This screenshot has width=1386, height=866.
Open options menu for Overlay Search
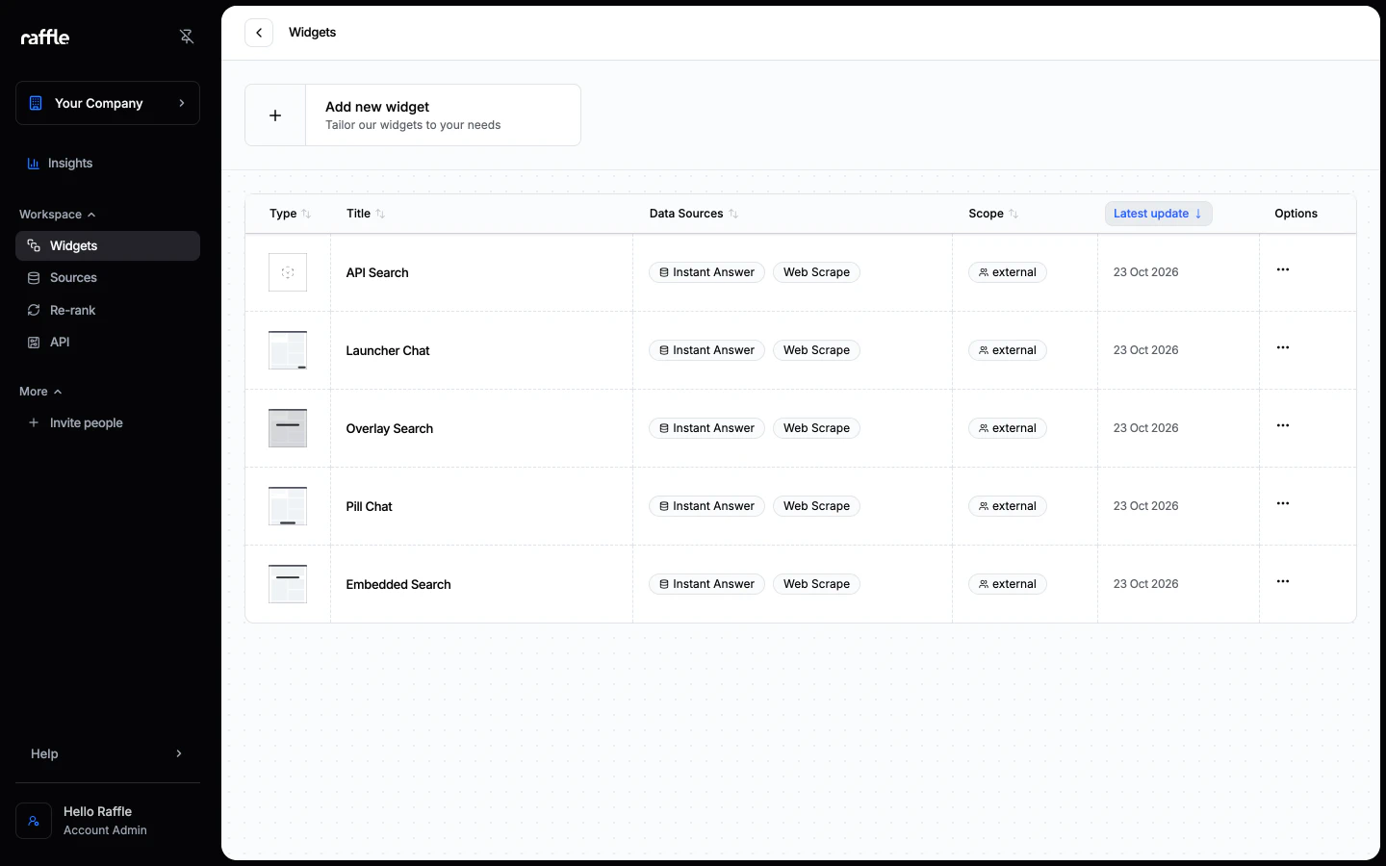[x=1283, y=425]
